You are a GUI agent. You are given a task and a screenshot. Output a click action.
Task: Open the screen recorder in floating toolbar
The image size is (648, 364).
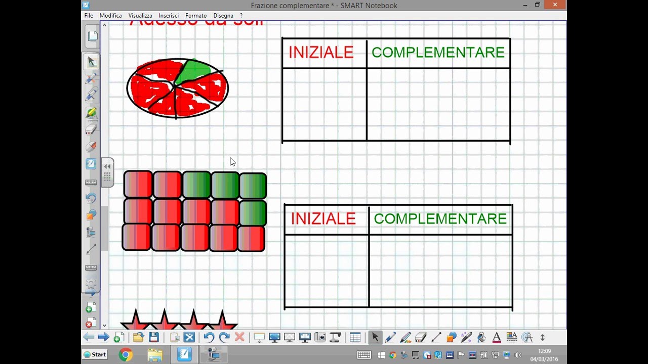click(x=91, y=232)
